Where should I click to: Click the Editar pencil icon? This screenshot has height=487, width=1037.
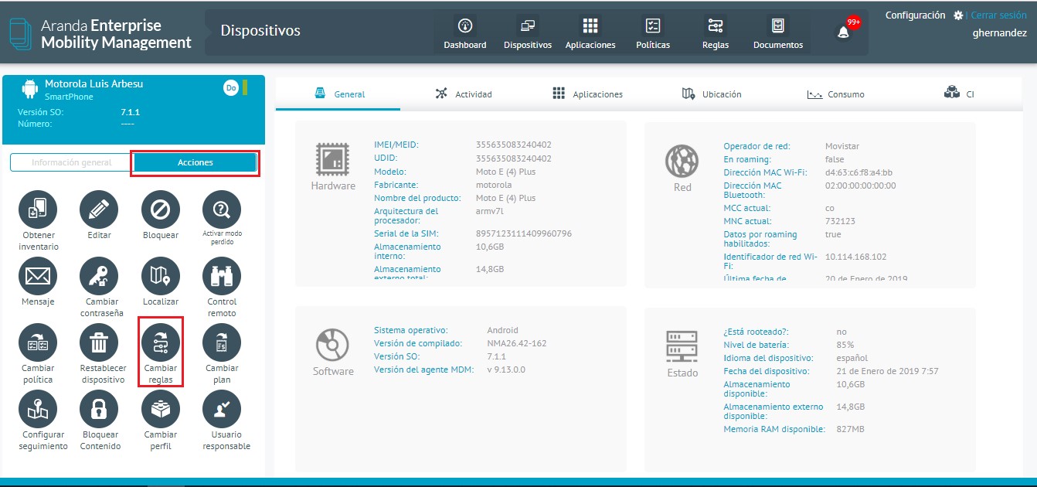click(x=99, y=209)
